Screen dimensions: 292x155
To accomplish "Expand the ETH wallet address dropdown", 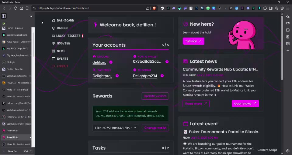I will [x=116, y=128].
